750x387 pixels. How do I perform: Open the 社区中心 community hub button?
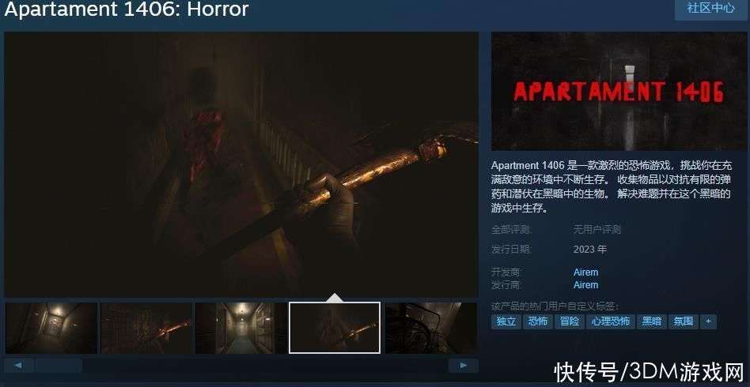(710, 9)
